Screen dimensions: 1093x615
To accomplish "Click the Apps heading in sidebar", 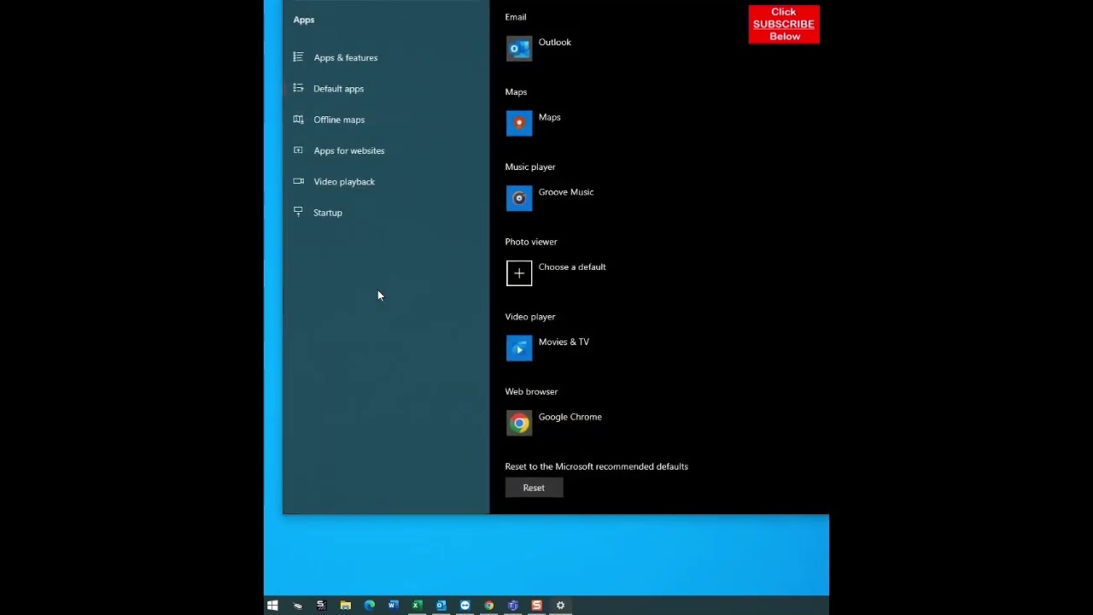I will (x=304, y=20).
